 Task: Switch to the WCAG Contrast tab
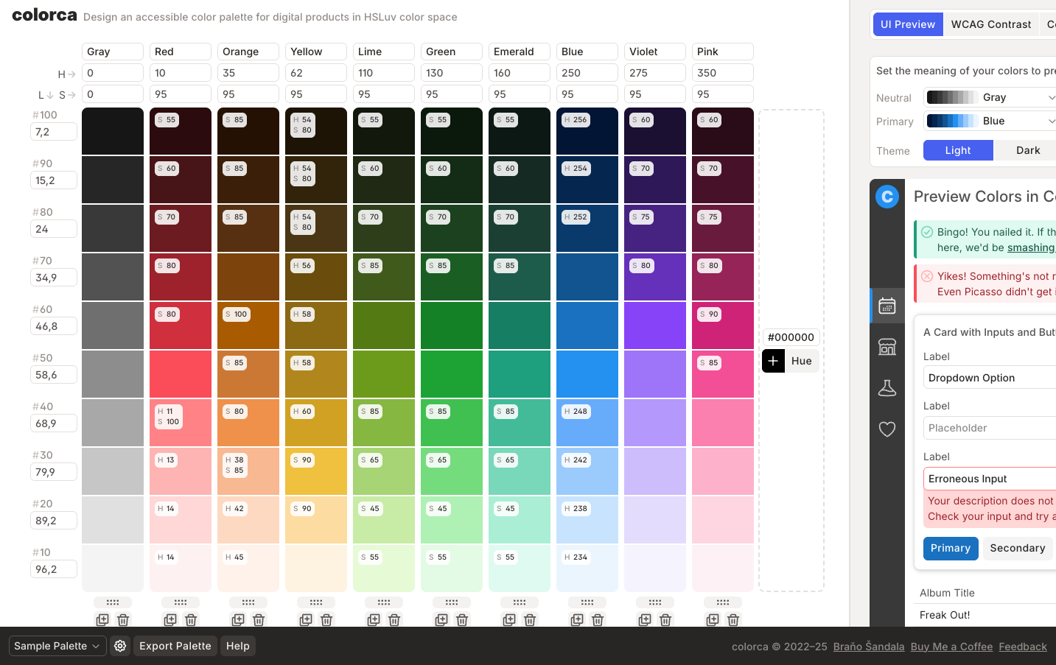pyautogui.click(x=990, y=24)
